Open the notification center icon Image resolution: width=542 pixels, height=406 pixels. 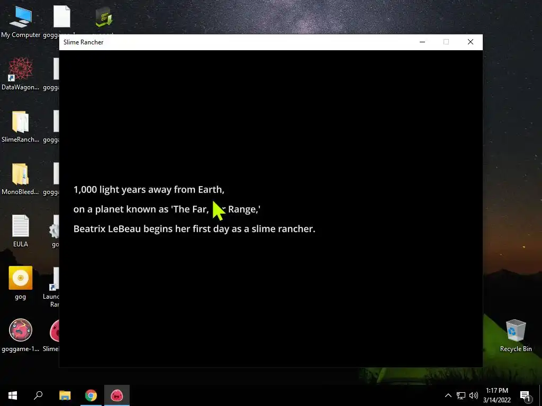click(526, 395)
